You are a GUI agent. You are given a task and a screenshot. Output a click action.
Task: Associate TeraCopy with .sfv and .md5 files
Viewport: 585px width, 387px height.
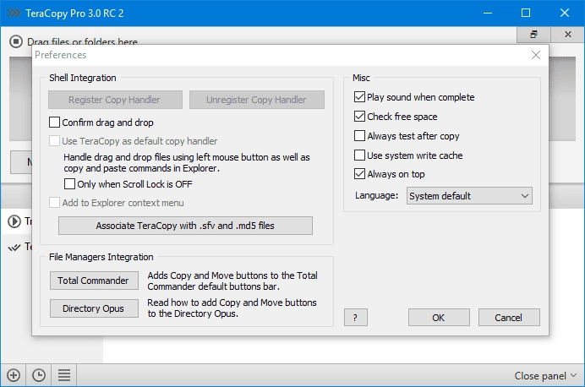pos(185,226)
